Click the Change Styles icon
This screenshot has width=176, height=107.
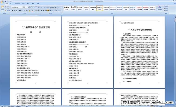(x=159, y=8)
